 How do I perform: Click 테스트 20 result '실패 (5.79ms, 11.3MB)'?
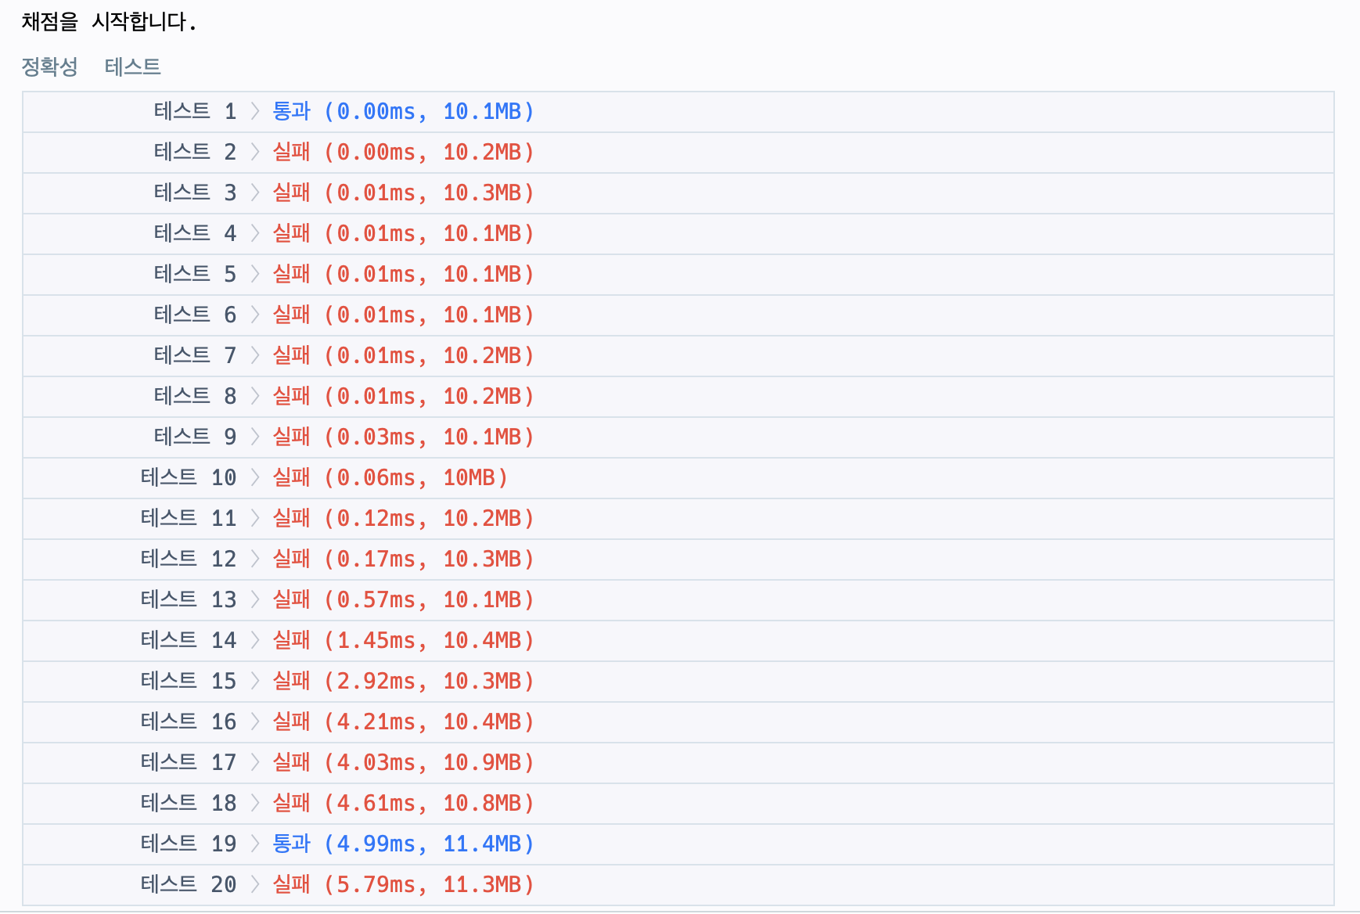pyautogui.click(x=403, y=884)
